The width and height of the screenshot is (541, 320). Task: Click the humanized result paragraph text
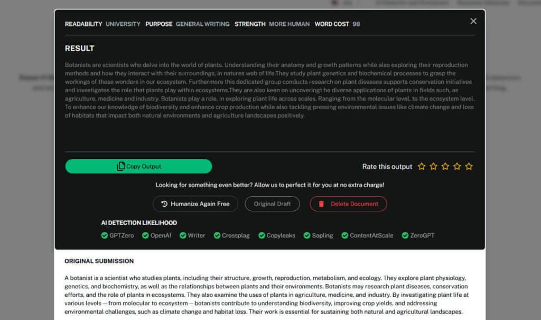pos(270,90)
